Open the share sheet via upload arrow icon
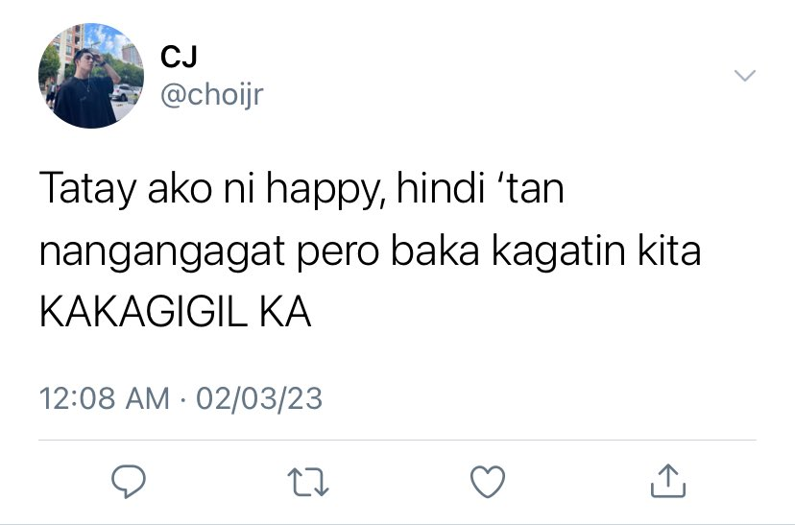Viewport: 795px width, 525px height. pyautogui.click(x=667, y=481)
